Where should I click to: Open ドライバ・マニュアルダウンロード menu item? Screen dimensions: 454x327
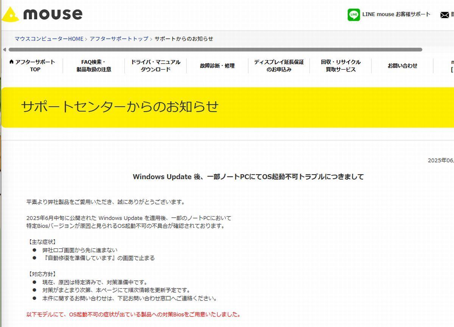[x=155, y=65]
